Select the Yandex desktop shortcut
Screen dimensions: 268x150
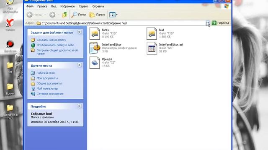[x=10, y=25]
